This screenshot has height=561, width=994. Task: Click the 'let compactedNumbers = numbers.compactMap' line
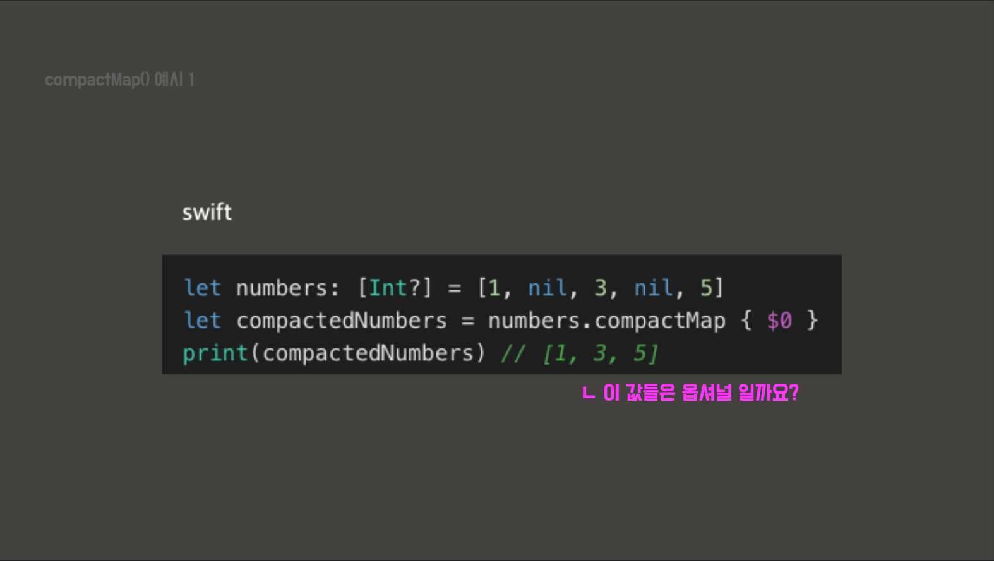(x=501, y=321)
